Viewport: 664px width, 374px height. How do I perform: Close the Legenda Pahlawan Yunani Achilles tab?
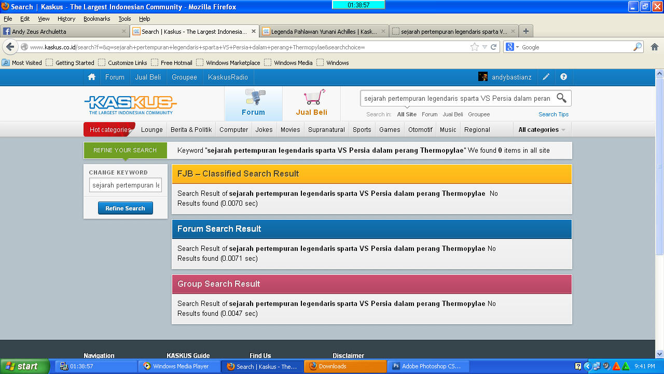383,31
